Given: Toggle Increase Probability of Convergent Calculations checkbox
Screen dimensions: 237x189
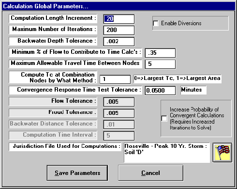Looking at the screenshot, I should (164, 118).
